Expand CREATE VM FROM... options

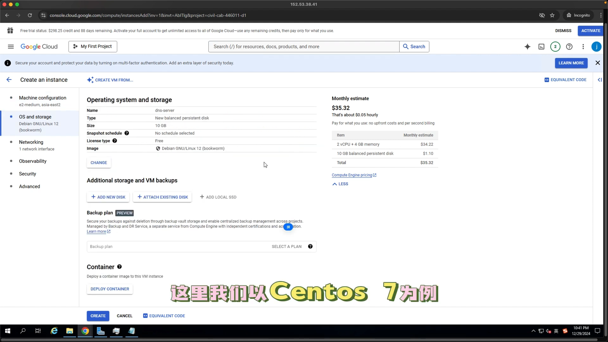[110, 80]
